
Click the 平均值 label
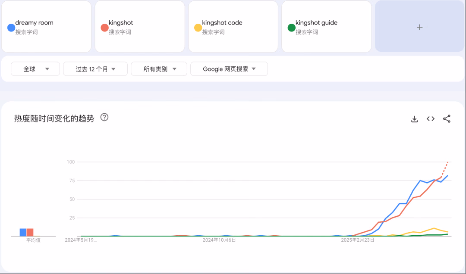[33, 240]
